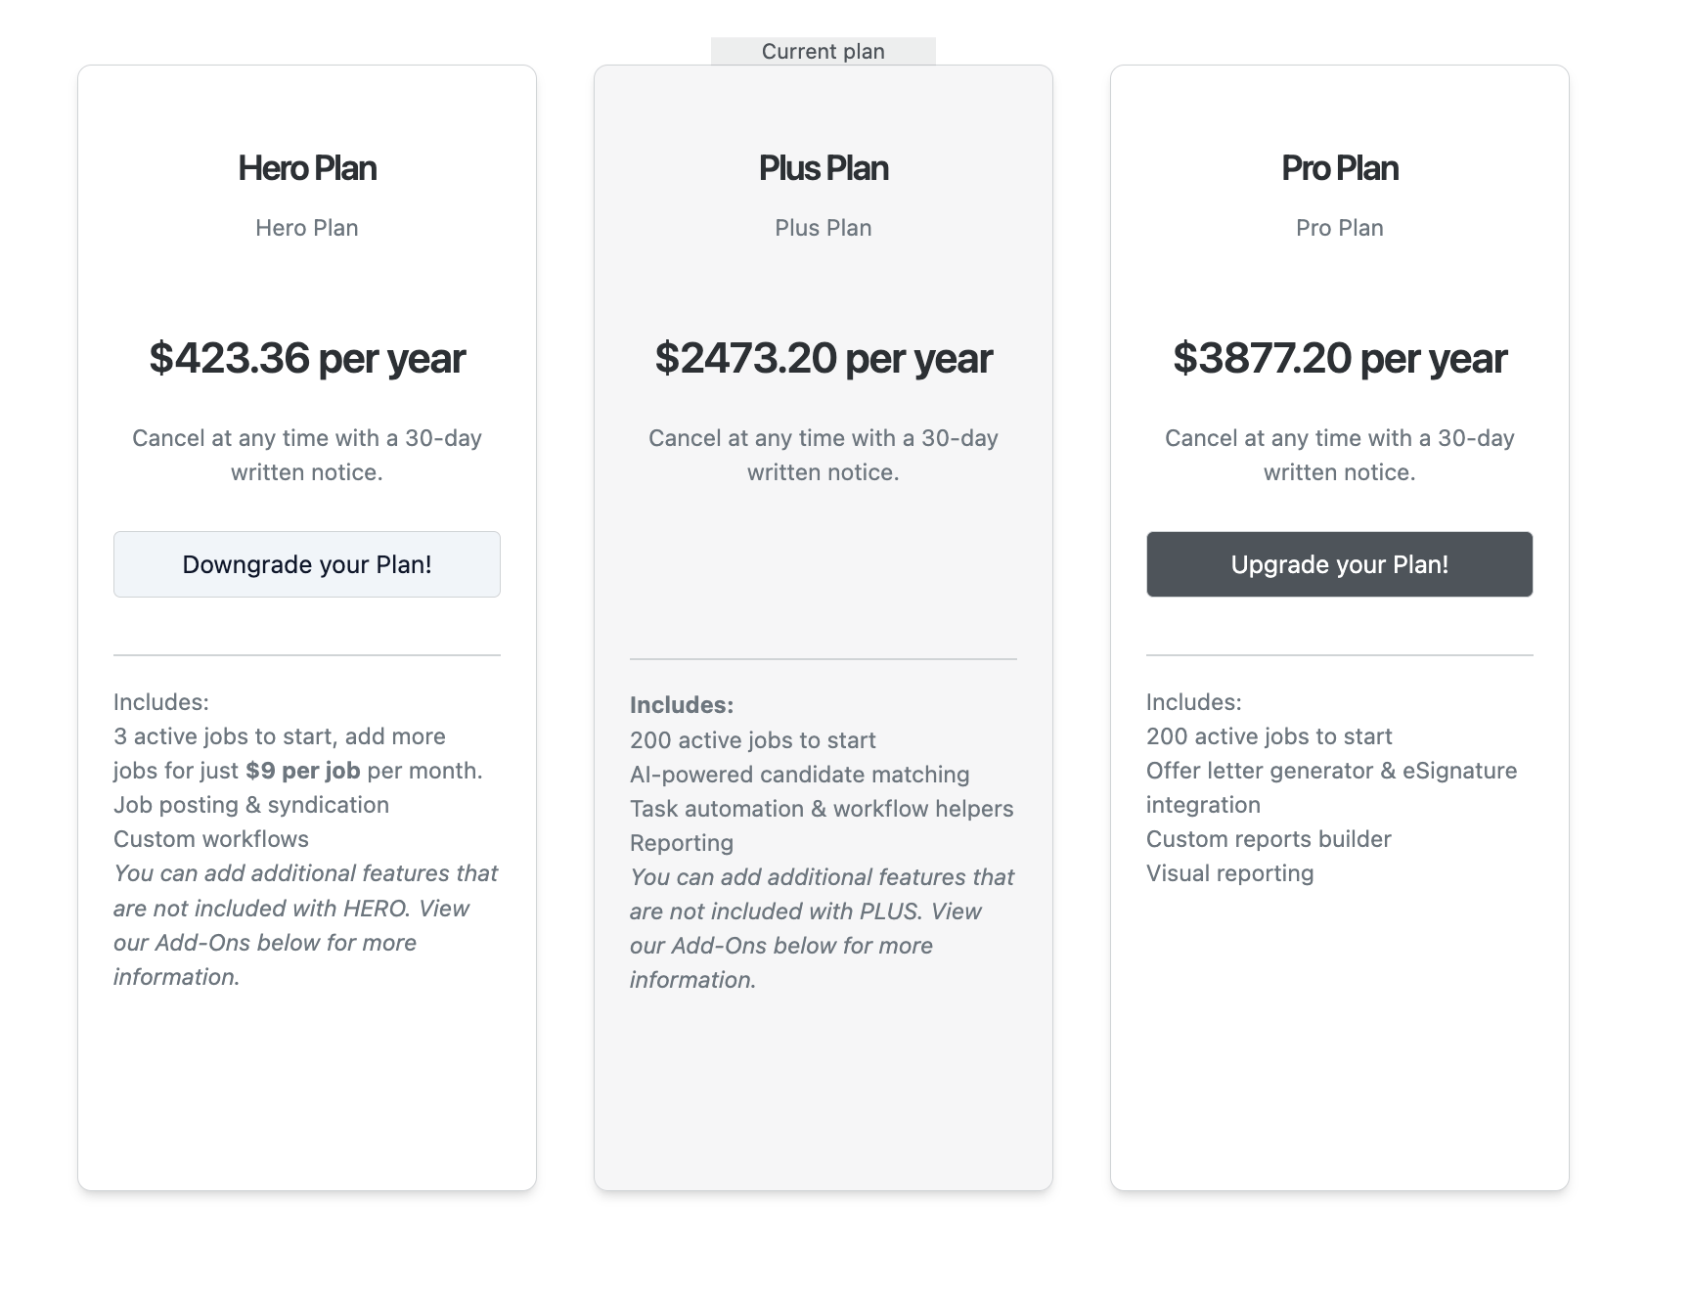Viewport: 1692px width, 1289px height.
Task: Click the Pro Plan subtitle text
Action: (x=1339, y=228)
